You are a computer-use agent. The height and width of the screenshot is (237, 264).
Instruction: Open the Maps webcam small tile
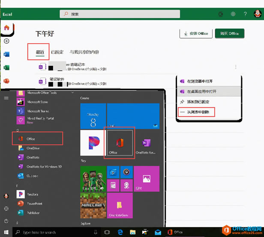point(126,185)
